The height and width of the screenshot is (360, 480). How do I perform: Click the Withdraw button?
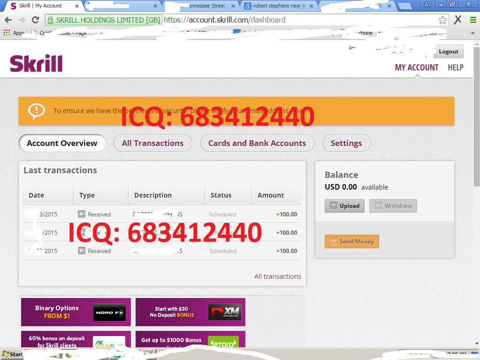click(x=393, y=206)
